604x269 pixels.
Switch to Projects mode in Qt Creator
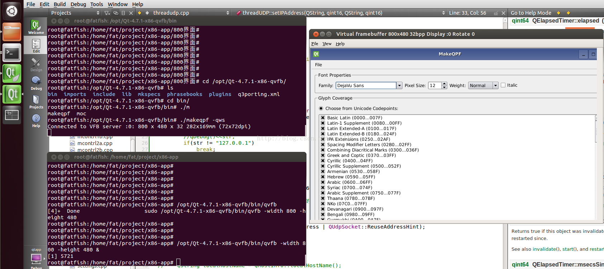[x=36, y=102]
